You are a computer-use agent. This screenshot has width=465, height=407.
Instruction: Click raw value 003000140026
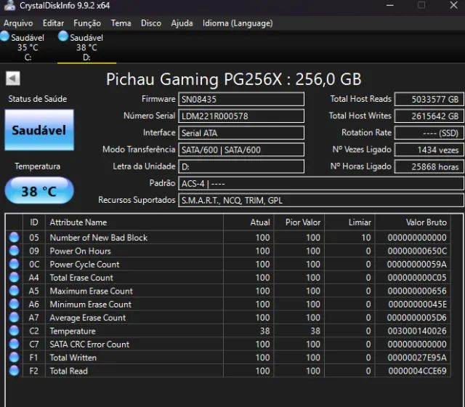416,331
